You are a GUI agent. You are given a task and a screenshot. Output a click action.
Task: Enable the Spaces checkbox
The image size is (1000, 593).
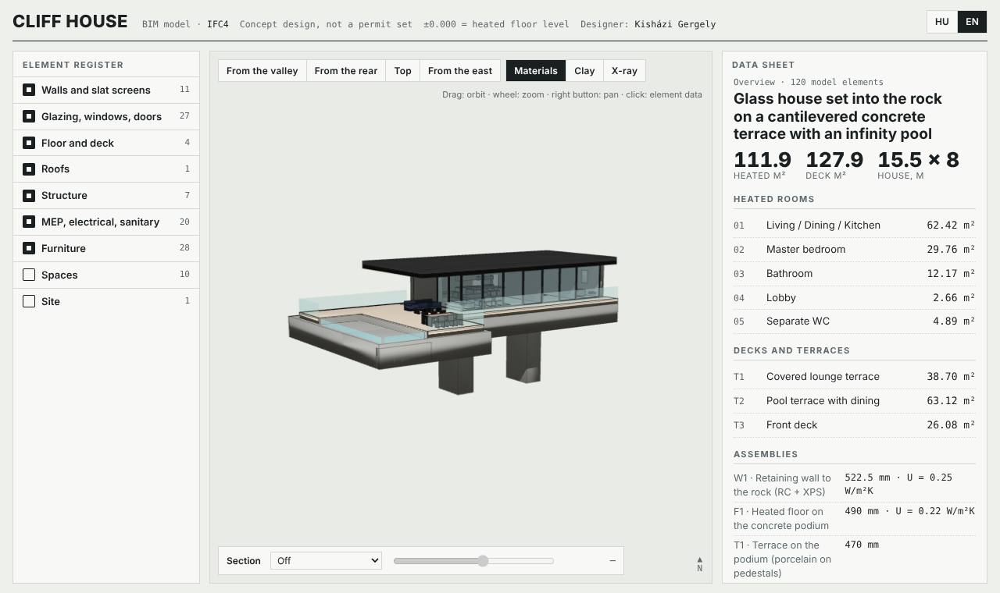29,275
